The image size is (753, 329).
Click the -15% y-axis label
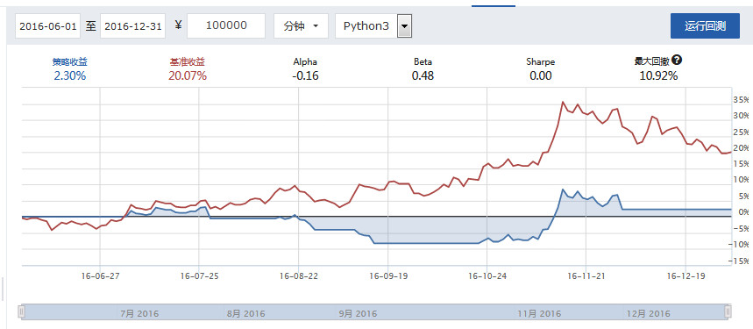tap(740, 261)
